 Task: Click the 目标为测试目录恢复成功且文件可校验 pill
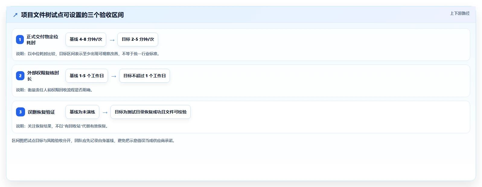151,112
